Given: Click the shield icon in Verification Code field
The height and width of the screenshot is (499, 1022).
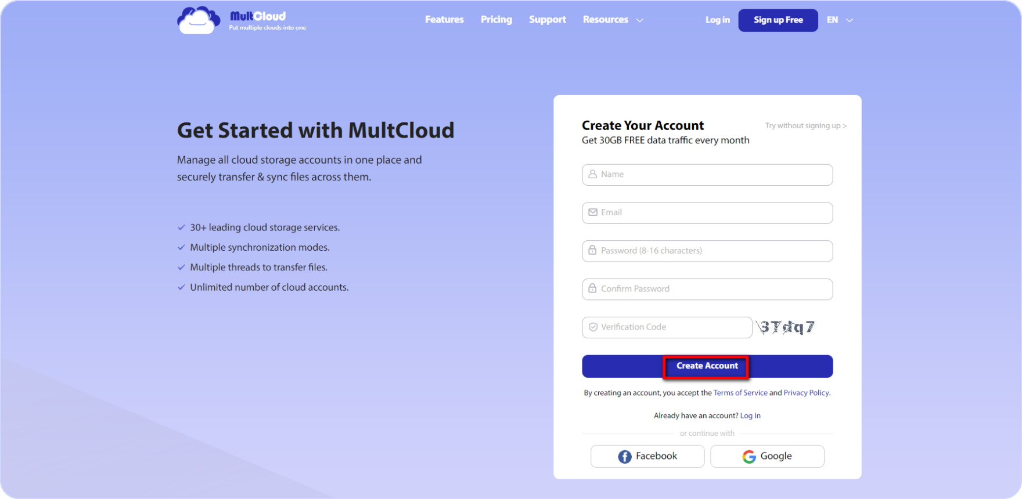Looking at the screenshot, I should click(x=592, y=327).
